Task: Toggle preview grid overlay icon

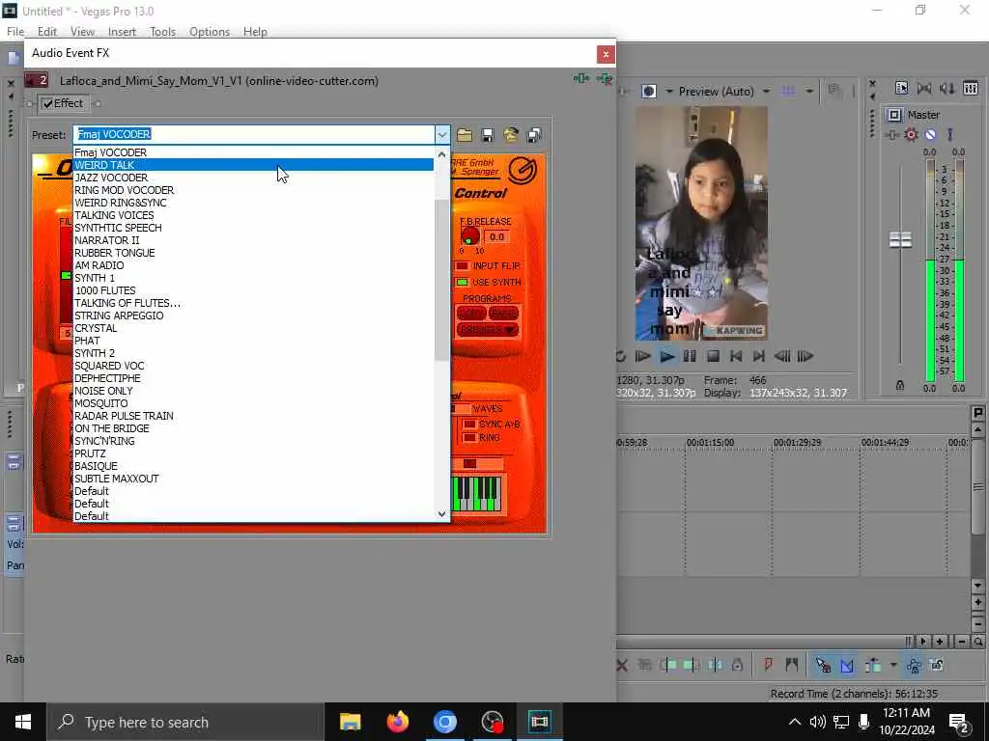Action: [788, 92]
